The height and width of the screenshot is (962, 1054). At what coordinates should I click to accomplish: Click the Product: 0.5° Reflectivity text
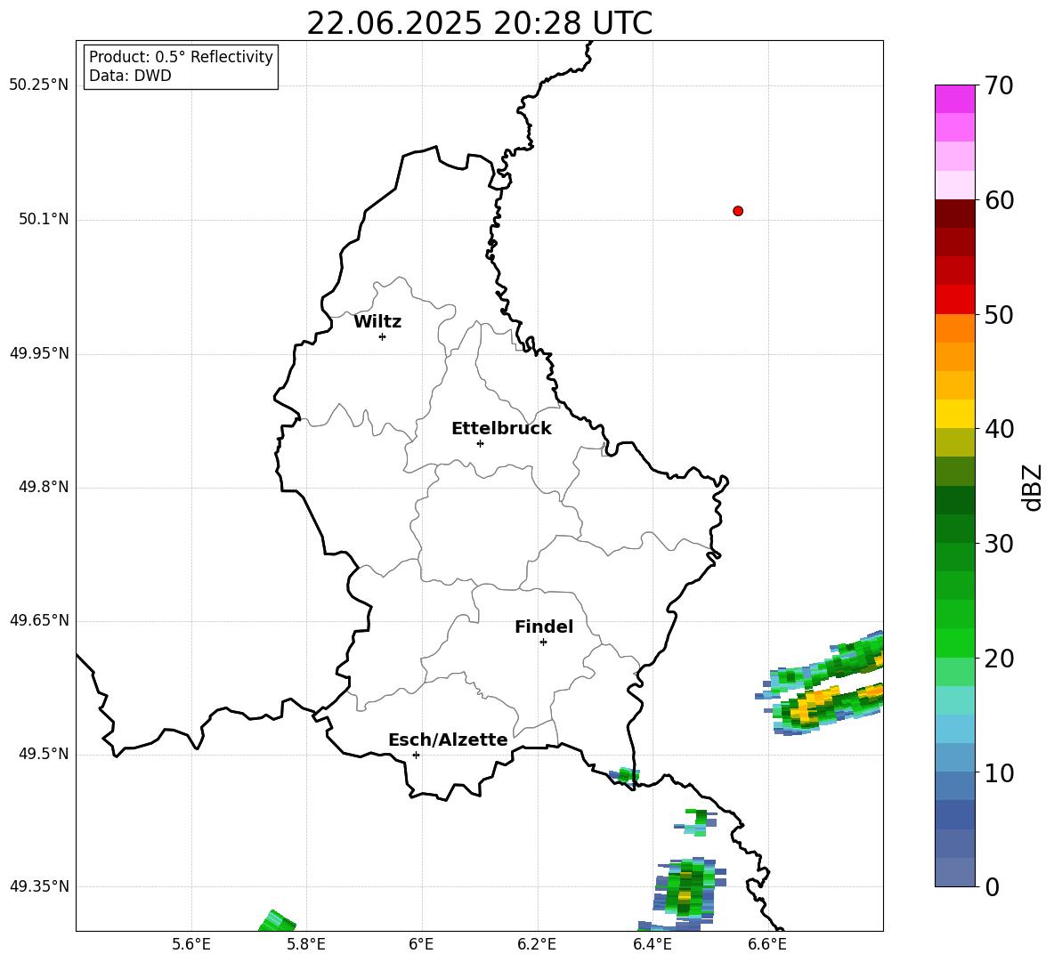pos(181,56)
